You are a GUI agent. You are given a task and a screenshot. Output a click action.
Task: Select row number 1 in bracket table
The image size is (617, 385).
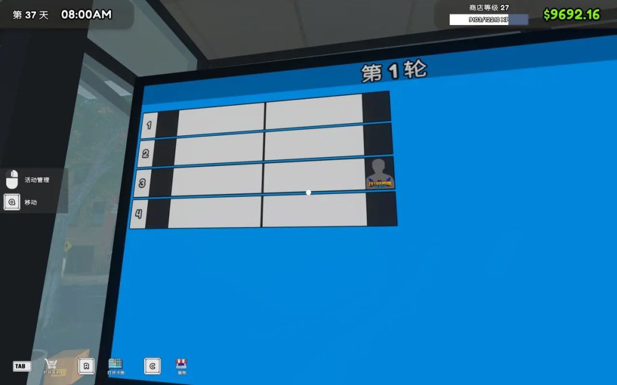[x=149, y=125]
